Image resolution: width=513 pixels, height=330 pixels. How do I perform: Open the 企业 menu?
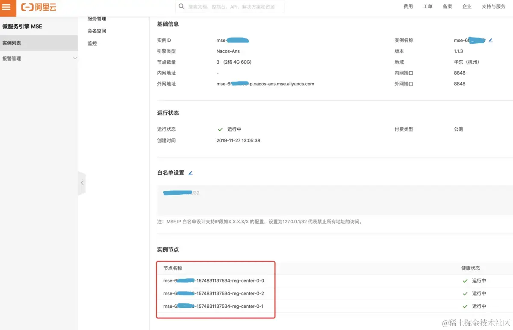pos(467,6)
